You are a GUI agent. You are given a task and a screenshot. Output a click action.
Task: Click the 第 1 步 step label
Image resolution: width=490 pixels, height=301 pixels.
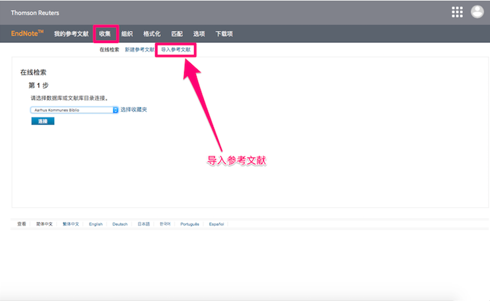point(38,85)
